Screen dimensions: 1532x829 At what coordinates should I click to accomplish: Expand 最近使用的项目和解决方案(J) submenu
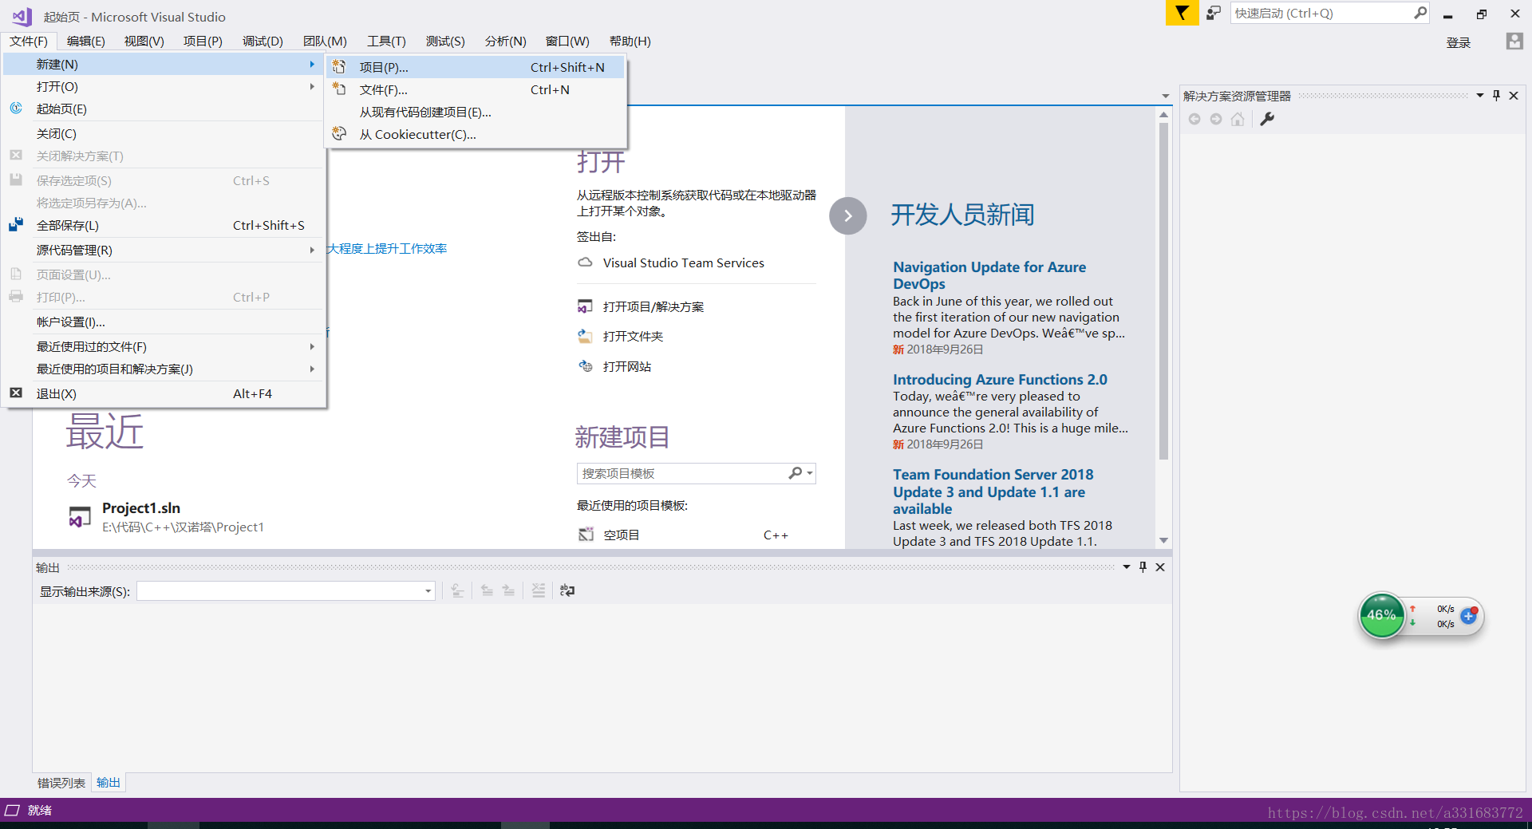[x=164, y=369]
